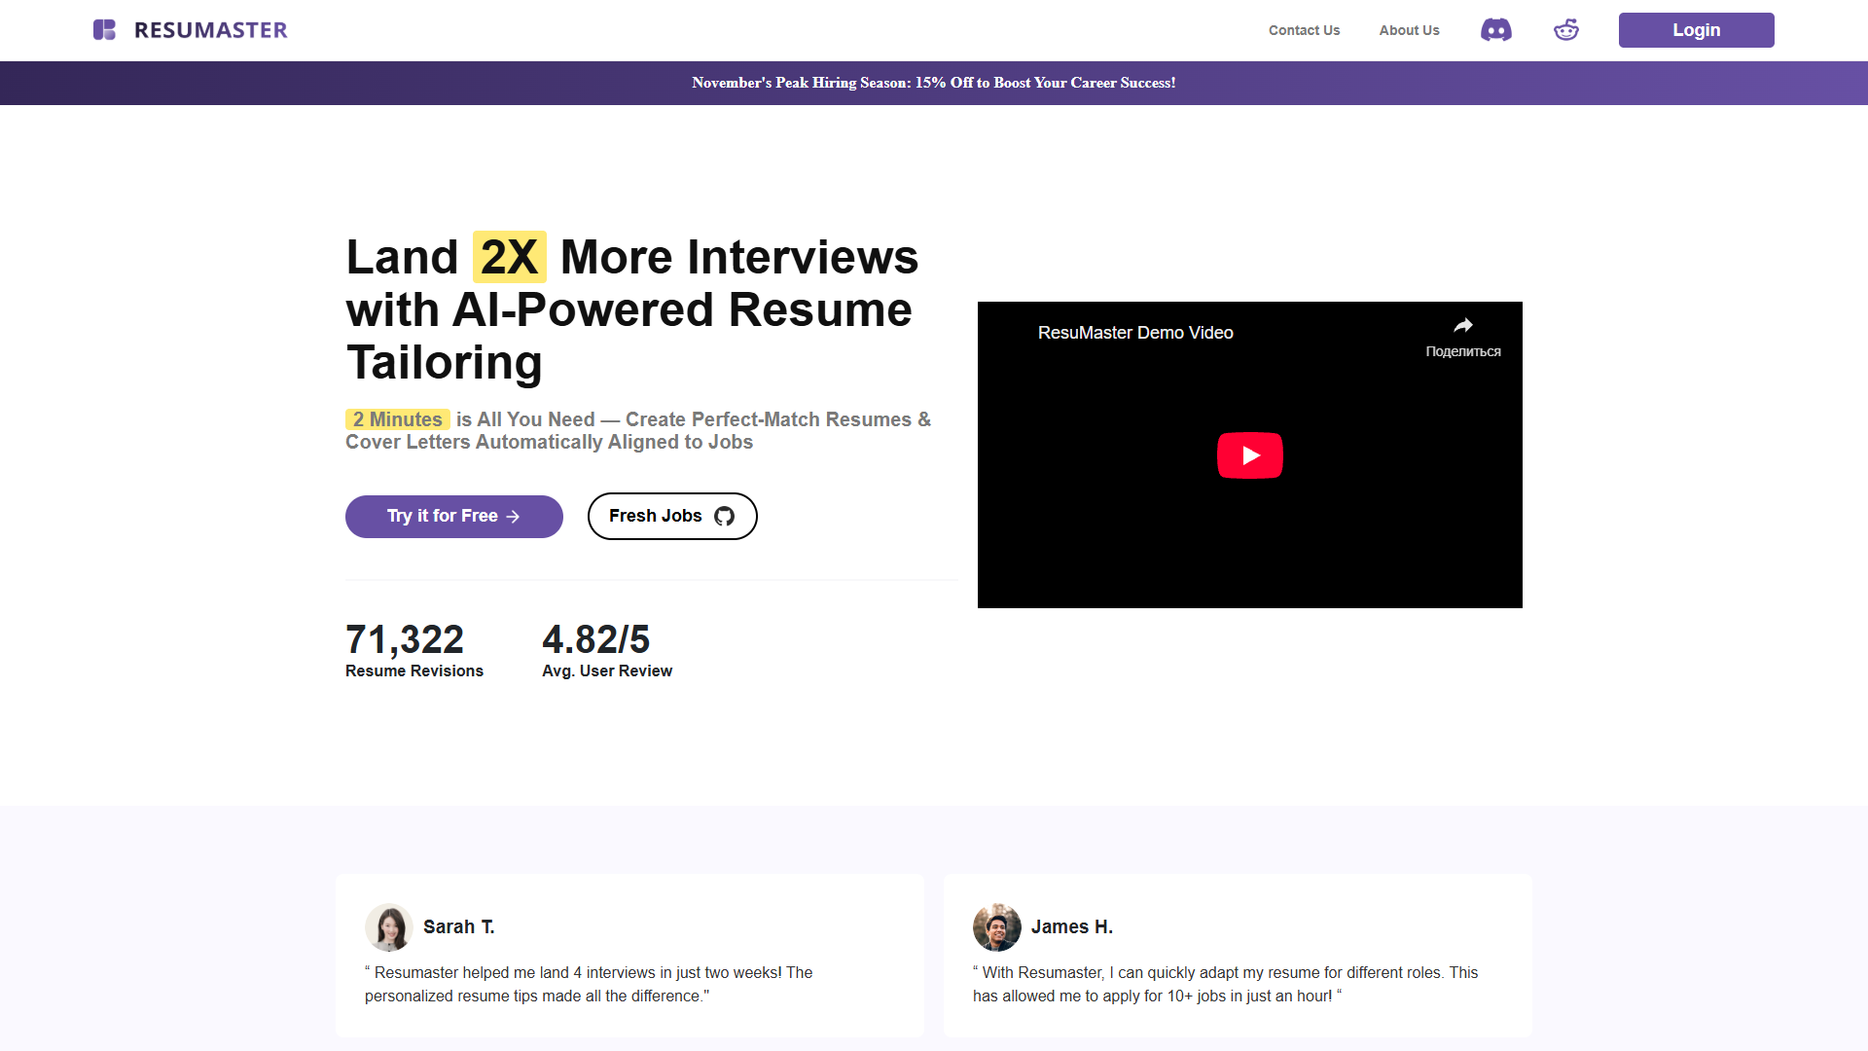The image size is (1868, 1051).
Task: Open the Discord icon link
Action: 1496,30
